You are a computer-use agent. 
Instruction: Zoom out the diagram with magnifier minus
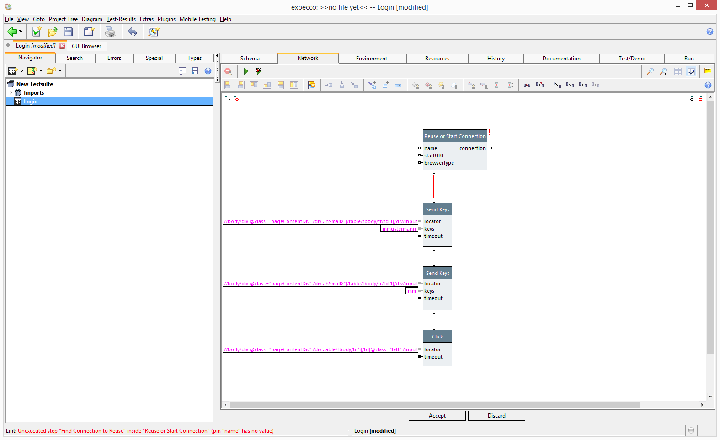click(x=650, y=71)
